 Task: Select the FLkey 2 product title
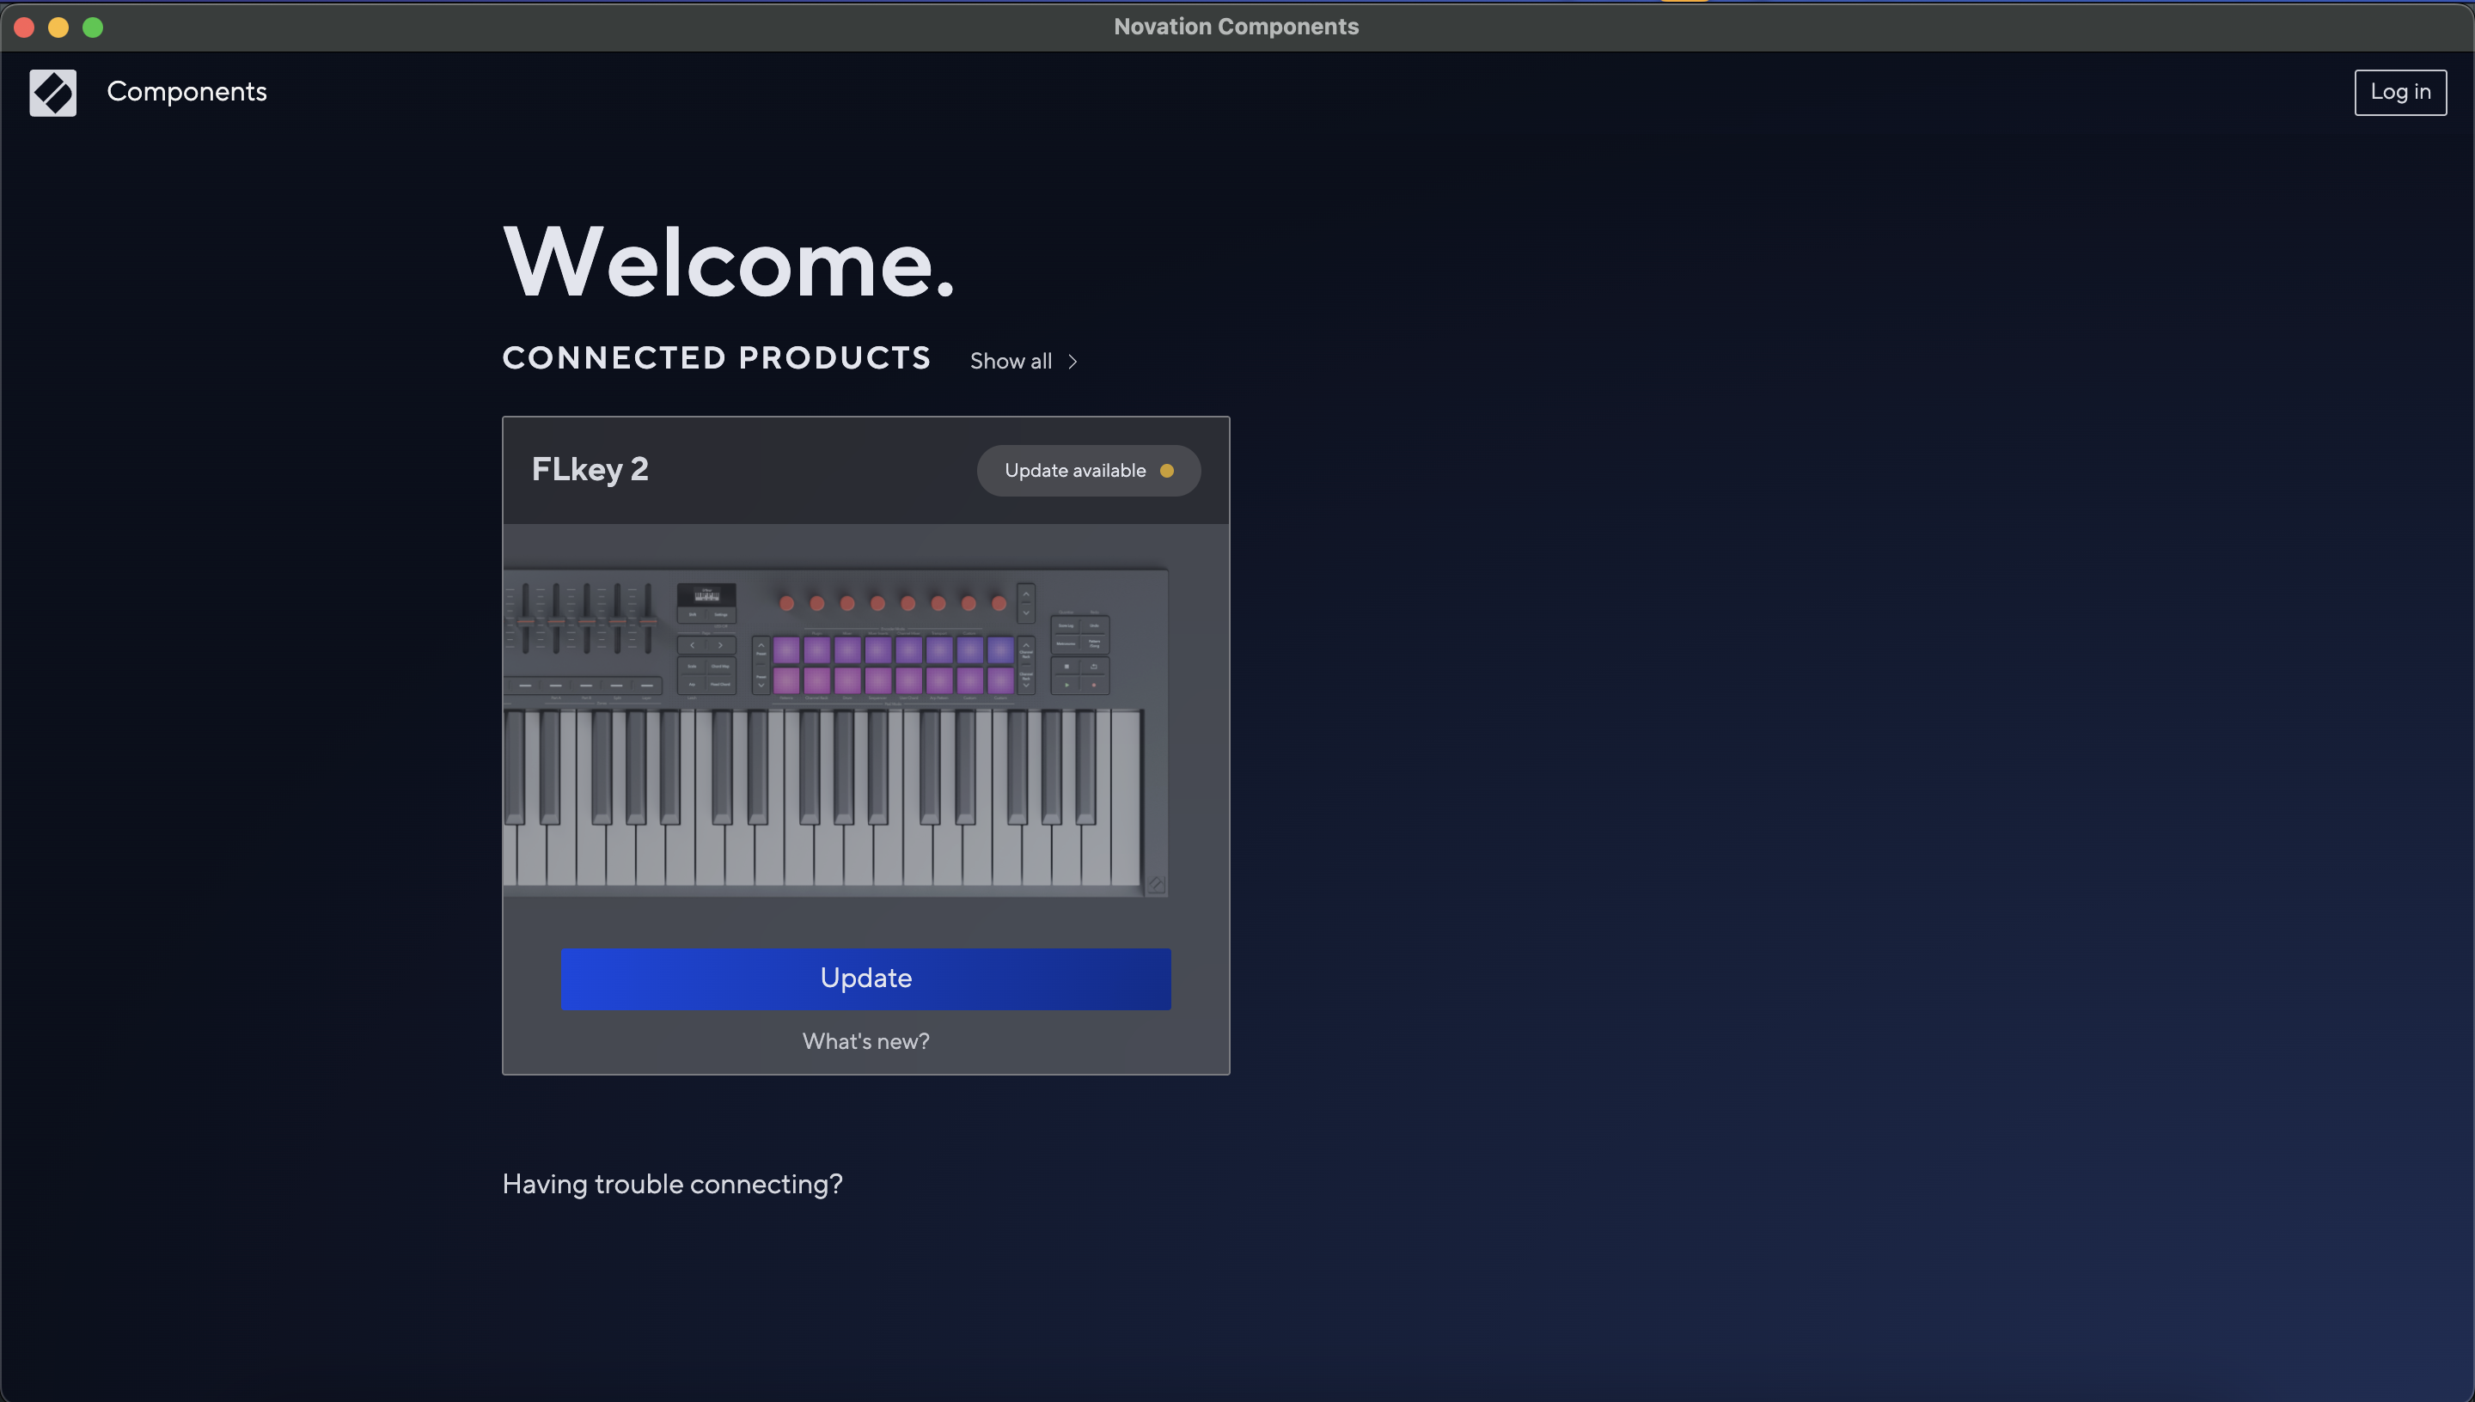pyautogui.click(x=590, y=470)
